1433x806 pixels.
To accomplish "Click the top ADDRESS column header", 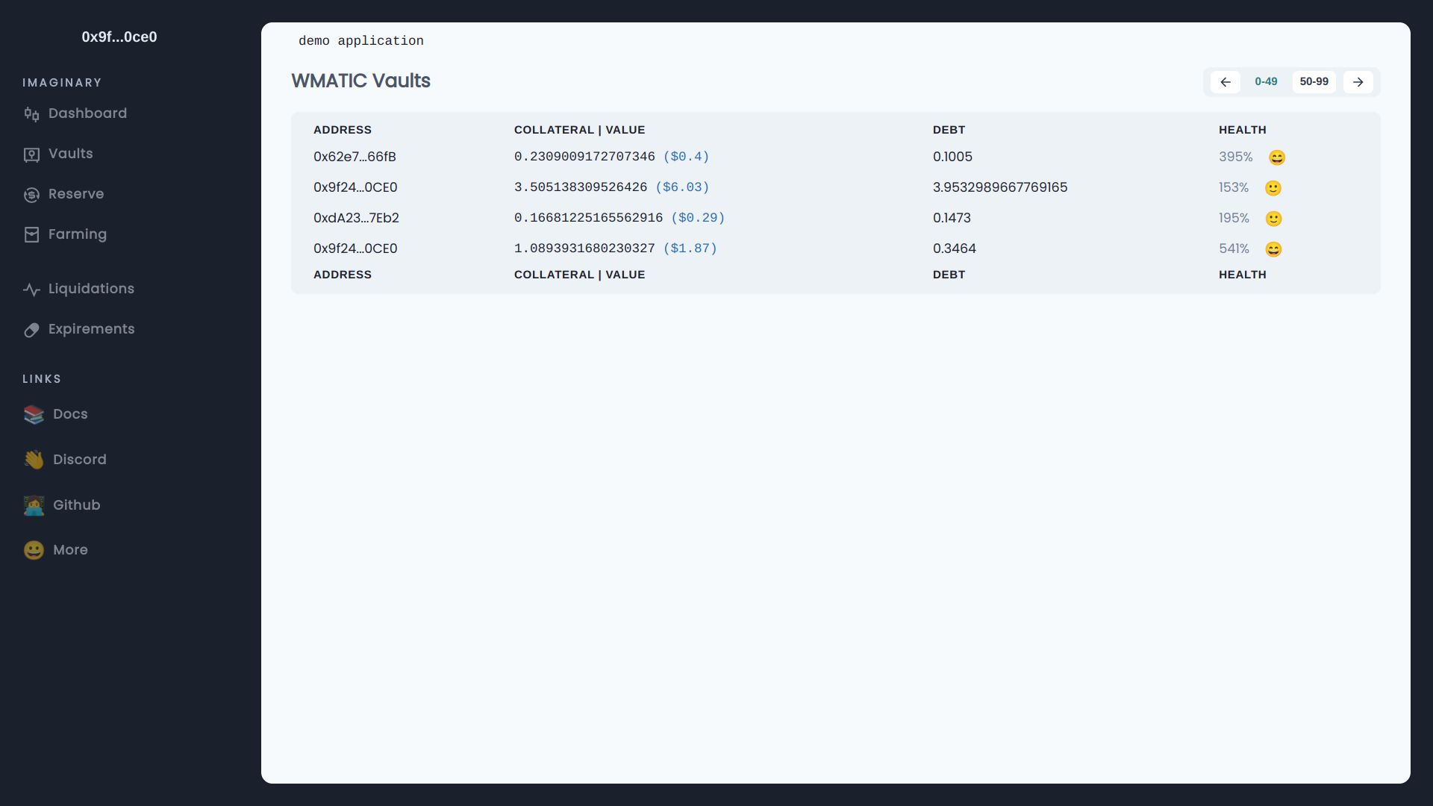I will pyautogui.click(x=343, y=130).
